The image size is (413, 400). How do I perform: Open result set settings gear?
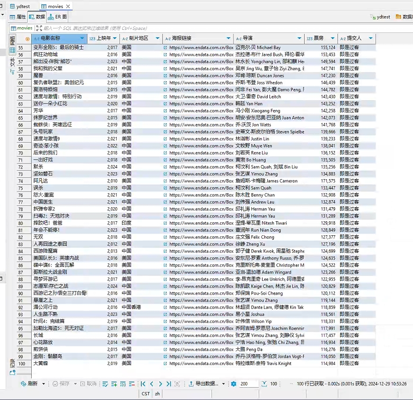click(233, 384)
